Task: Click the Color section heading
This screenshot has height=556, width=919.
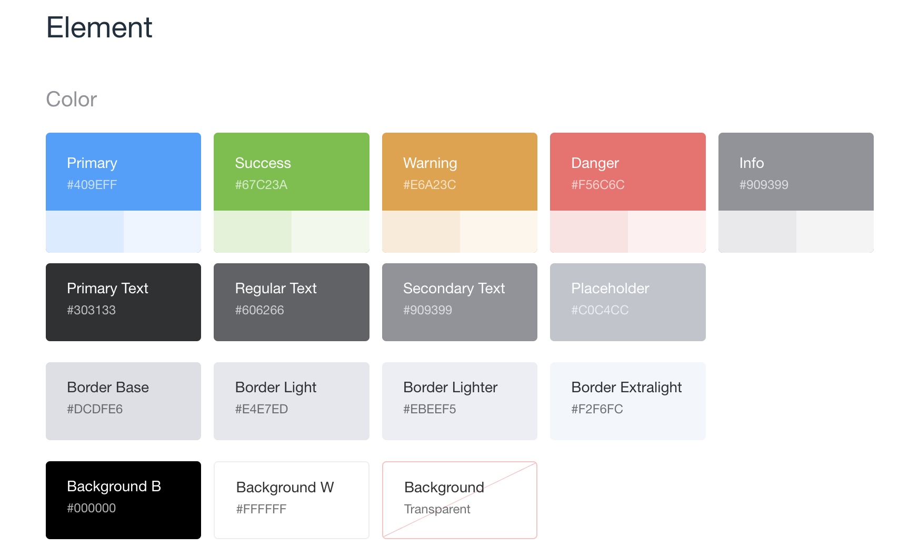Action: tap(72, 100)
